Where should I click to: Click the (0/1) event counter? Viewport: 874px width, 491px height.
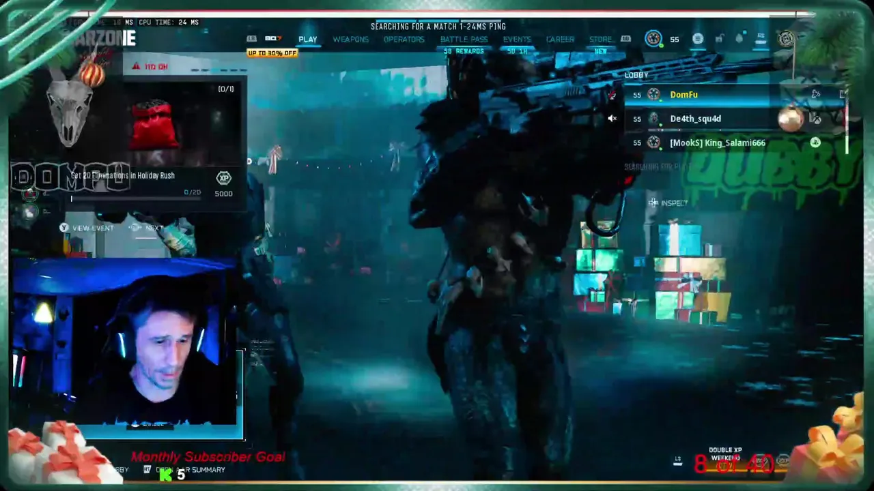(x=226, y=89)
